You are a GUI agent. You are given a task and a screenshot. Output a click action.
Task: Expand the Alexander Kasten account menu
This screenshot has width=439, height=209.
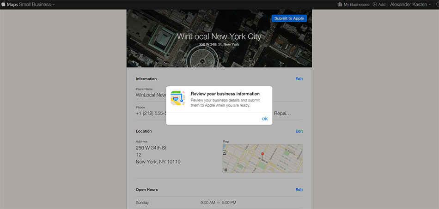coord(410,5)
